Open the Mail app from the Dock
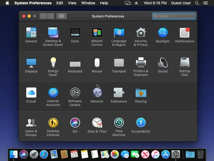Viewport: 214px width, 161px height. coord(54,154)
